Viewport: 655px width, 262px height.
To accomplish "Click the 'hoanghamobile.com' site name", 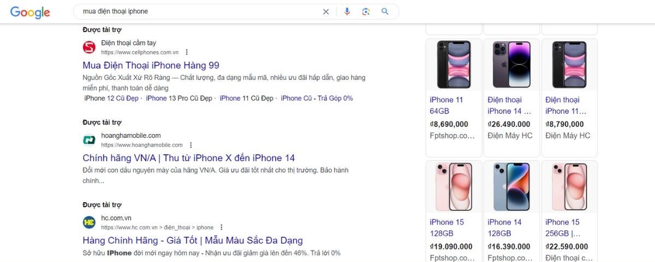I will pos(131,136).
